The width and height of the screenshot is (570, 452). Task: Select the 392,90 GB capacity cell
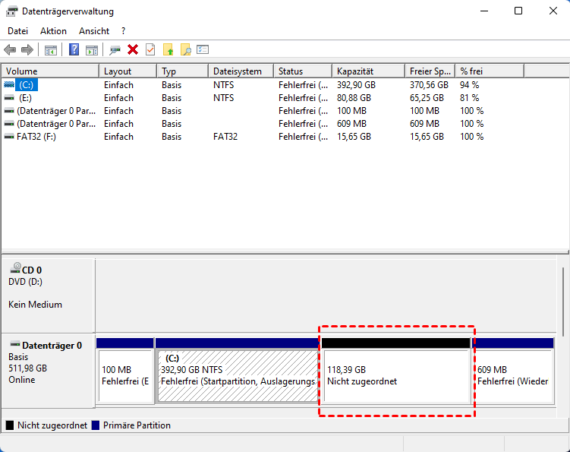point(356,85)
